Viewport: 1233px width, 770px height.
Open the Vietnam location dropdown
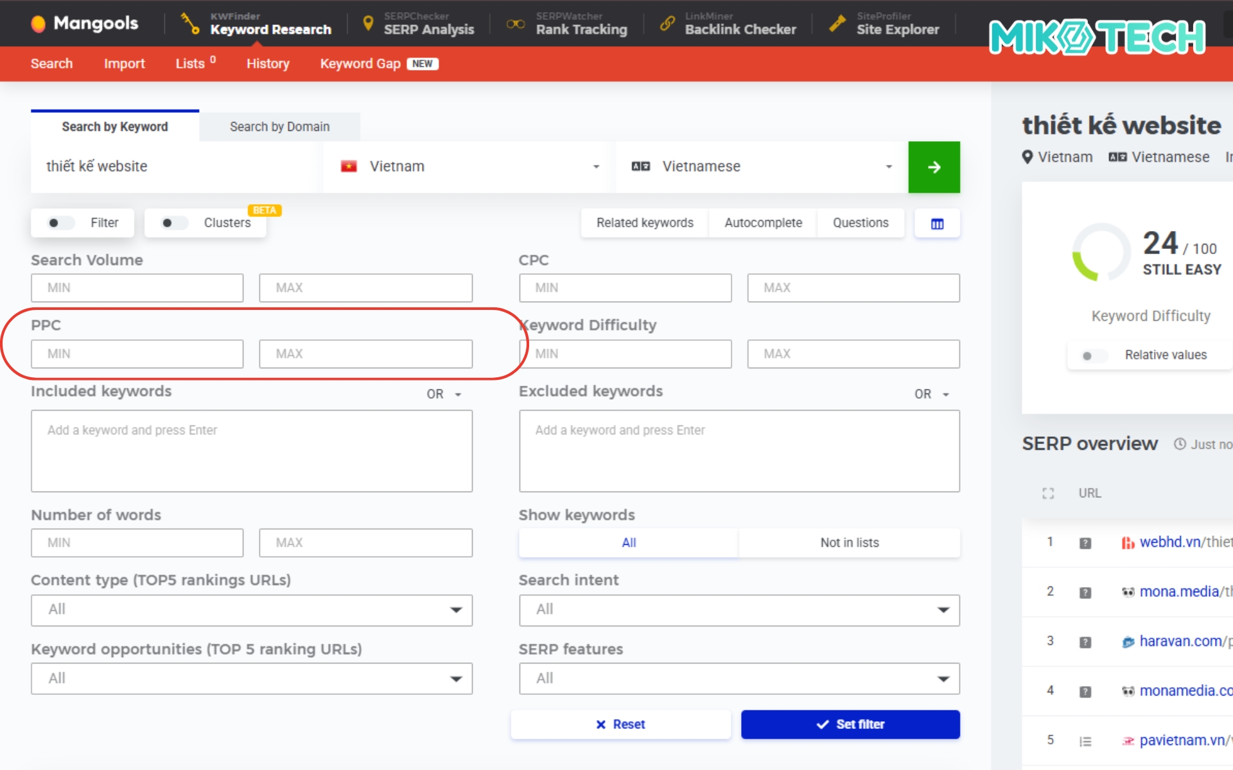[596, 166]
